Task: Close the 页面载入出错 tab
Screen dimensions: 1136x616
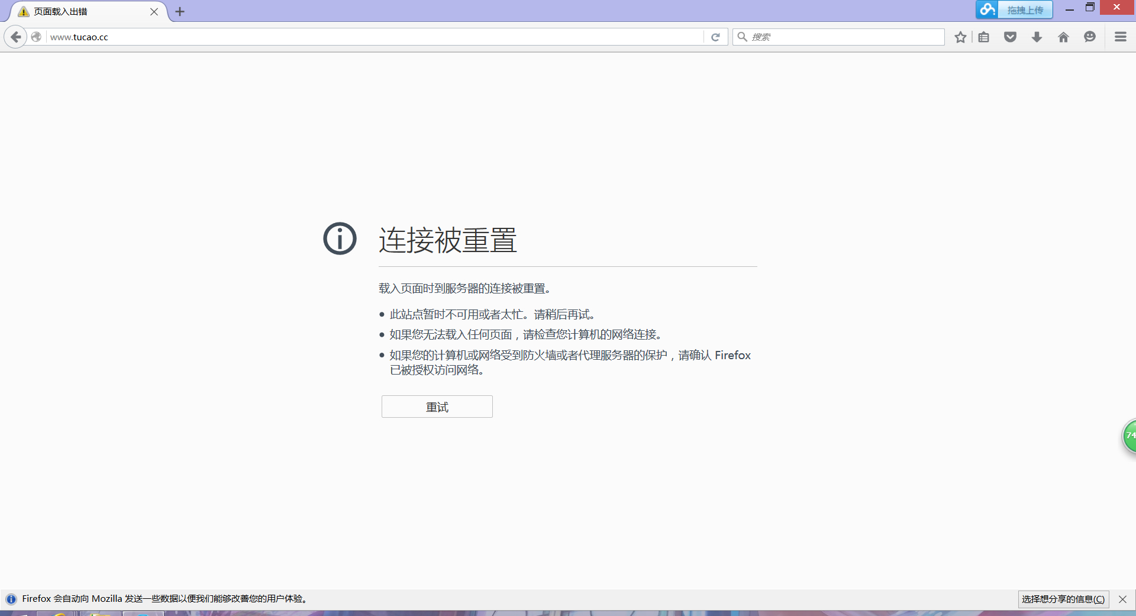Action: 154,11
